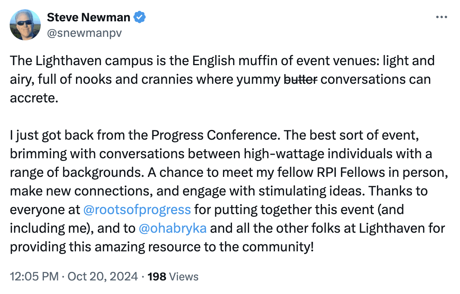Click the Steve Newman display name
The width and height of the screenshot is (460, 294).
coord(89,17)
